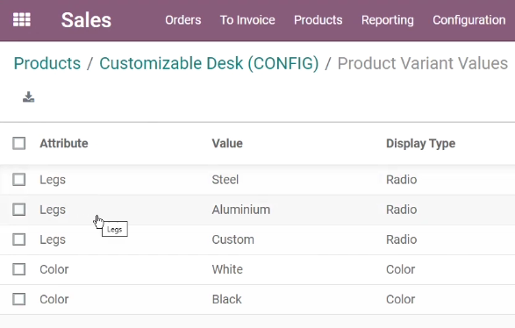Screen dimensions: 515x328
Task: Sort by the Display Type column header
Action: pos(421,144)
